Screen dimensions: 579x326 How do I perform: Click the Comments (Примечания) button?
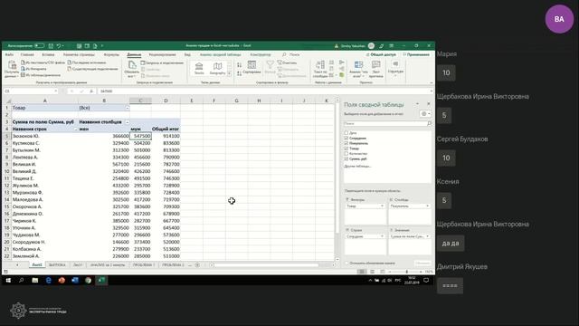(416, 54)
